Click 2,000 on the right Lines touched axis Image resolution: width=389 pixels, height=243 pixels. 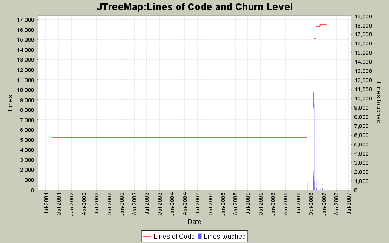pyautogui.click(x=362, y=172)
